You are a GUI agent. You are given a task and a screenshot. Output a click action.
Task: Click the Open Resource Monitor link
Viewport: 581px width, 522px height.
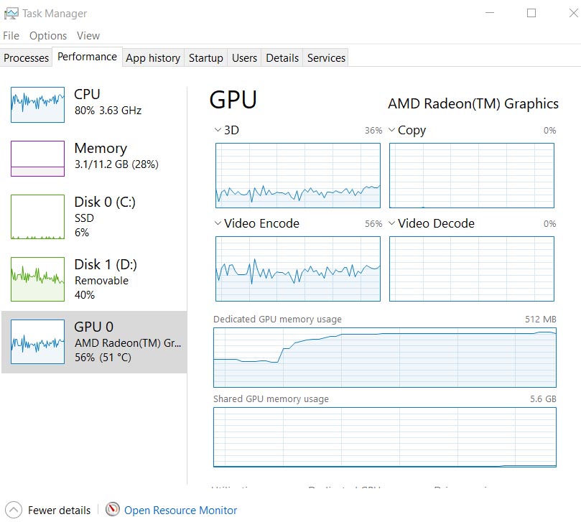tap(180, 511)
